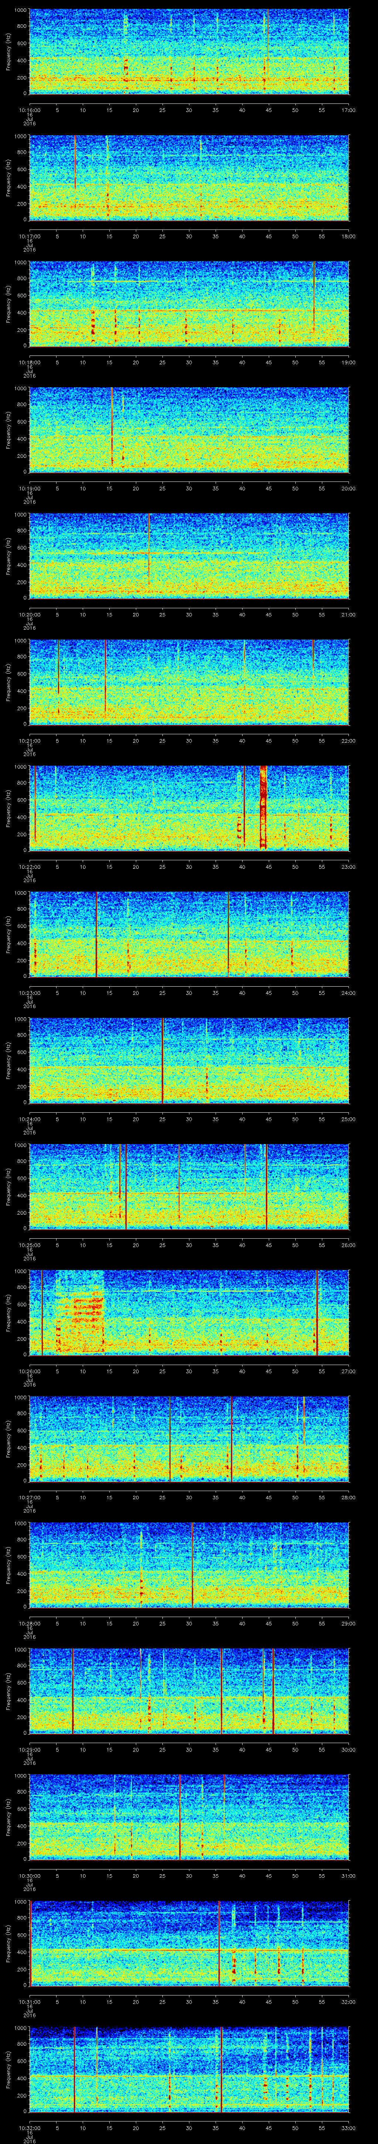Pick the 10:27:00 start time label

[29, 1497]
